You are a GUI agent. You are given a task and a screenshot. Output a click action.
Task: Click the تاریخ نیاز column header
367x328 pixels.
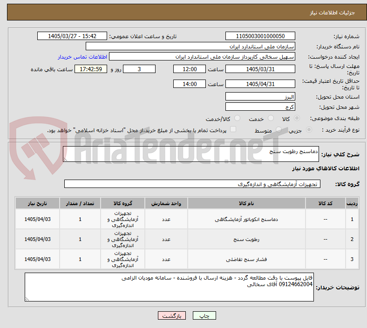point(37,203)
